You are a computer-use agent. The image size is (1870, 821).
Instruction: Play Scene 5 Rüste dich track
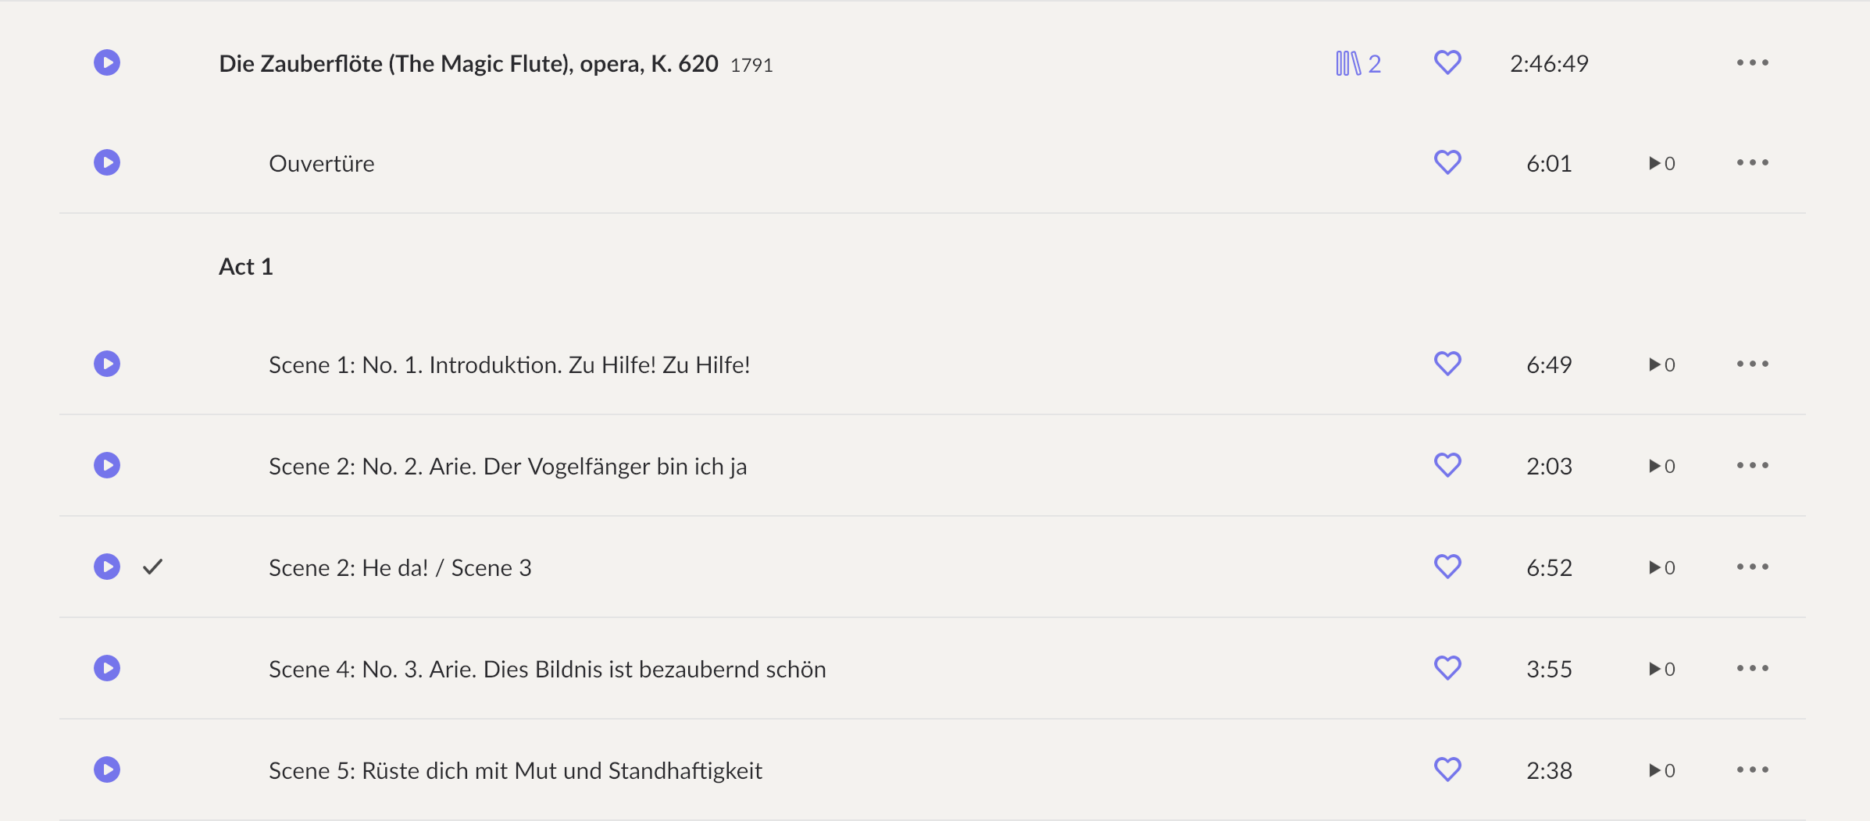[107, 769]
